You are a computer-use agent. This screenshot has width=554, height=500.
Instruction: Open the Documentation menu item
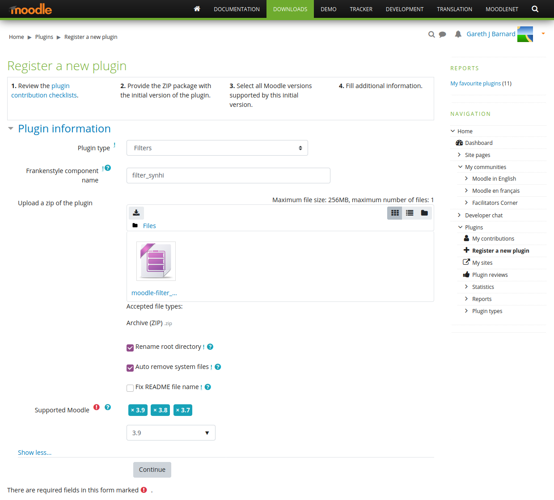(x=237, y=9)
